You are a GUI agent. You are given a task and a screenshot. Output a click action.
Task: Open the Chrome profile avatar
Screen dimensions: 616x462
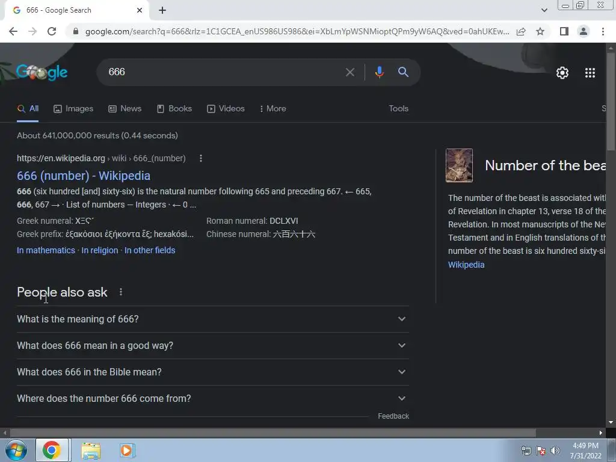[x=584, y=31]
